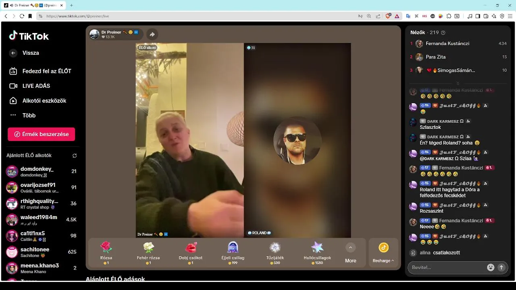The width and height of the screenshot is (516, 290).
Task: Send the Dobj csókot gift
Action: click(191, 253)
